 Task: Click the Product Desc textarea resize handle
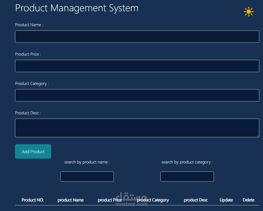258,136
